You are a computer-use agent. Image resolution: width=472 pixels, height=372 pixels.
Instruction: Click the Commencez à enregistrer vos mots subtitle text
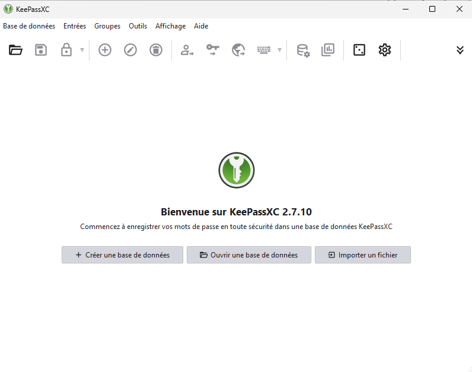click(x=237, y=227)
